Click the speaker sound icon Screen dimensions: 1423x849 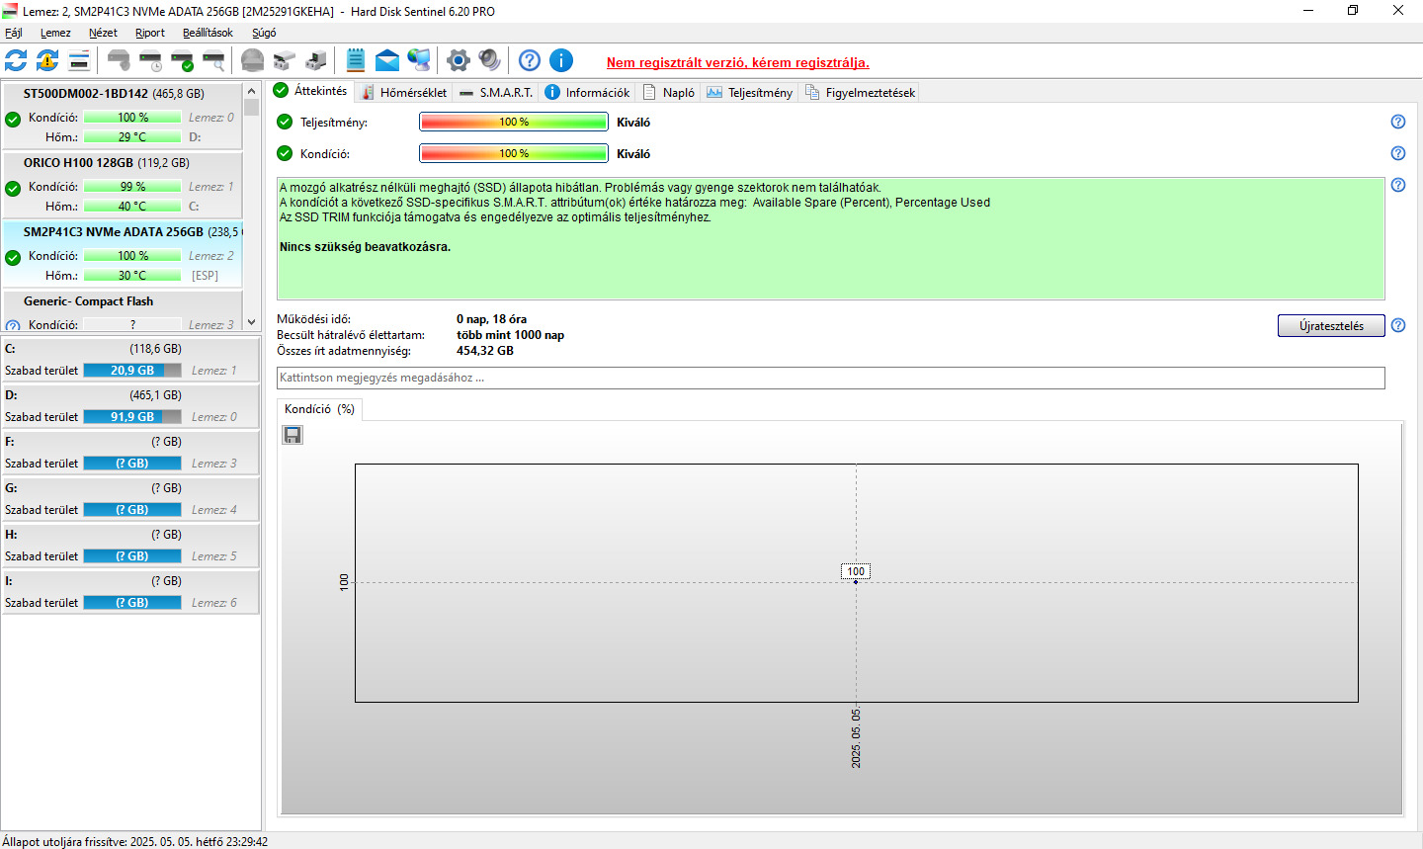point(490,60)
